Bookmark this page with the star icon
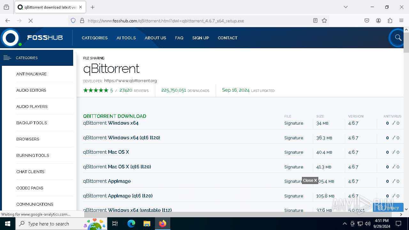Viewport: 409px width, 230px height. [x=324, y=21]
